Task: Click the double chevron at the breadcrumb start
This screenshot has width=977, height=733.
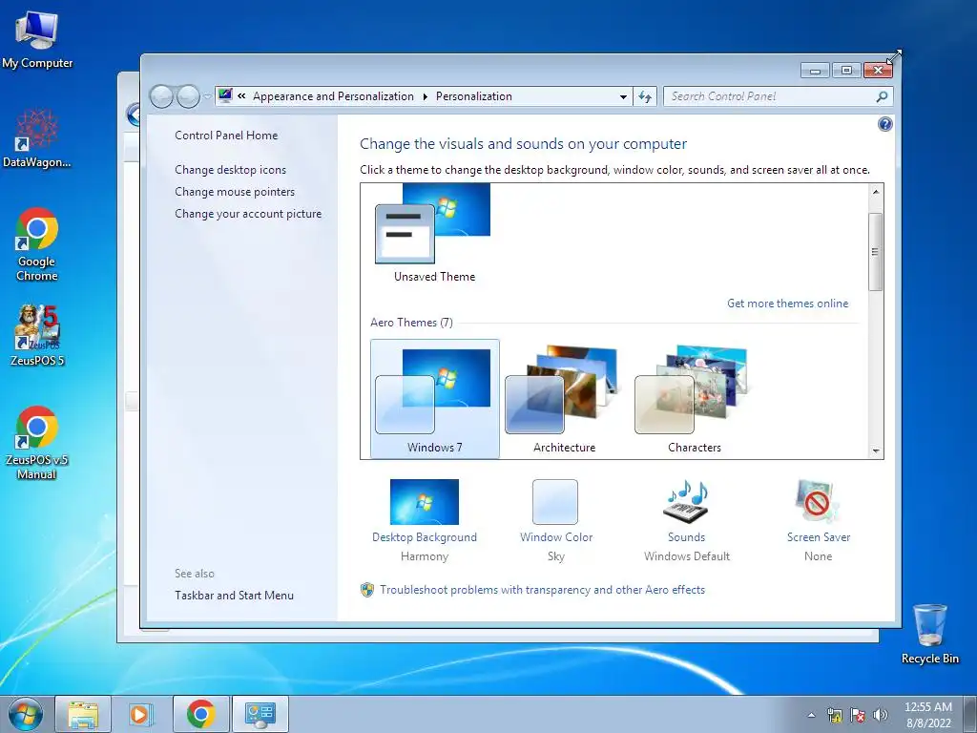Action: coord(241,96)
